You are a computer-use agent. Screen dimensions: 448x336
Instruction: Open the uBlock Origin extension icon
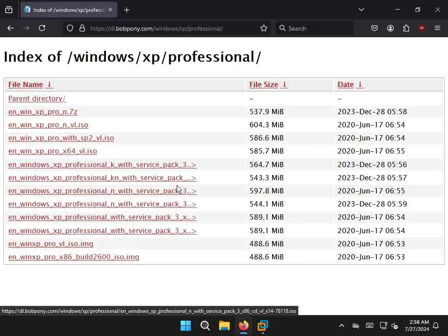tap(422, 28)
